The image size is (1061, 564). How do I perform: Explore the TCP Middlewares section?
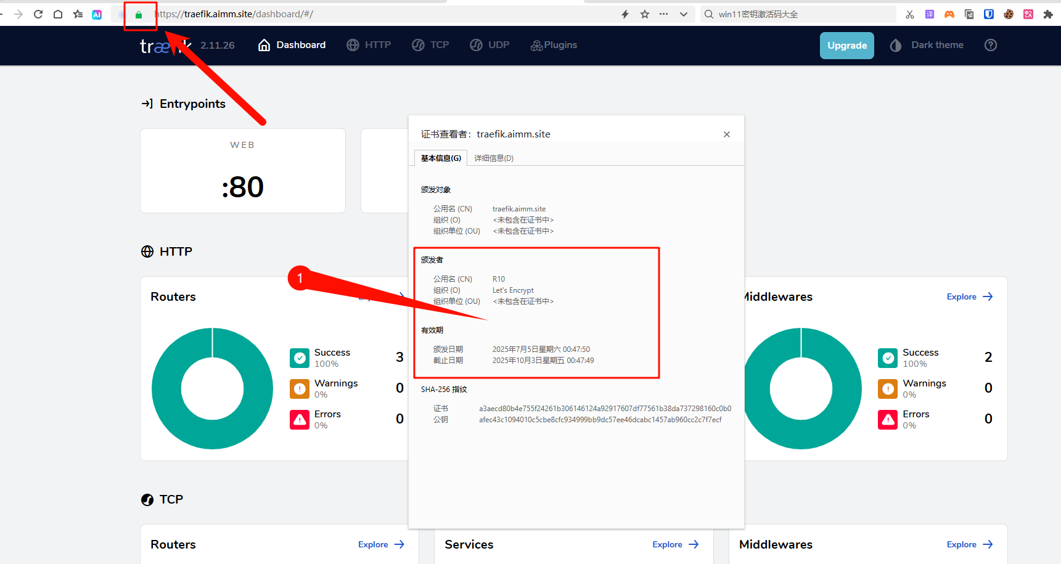click(x=970, y=545)
